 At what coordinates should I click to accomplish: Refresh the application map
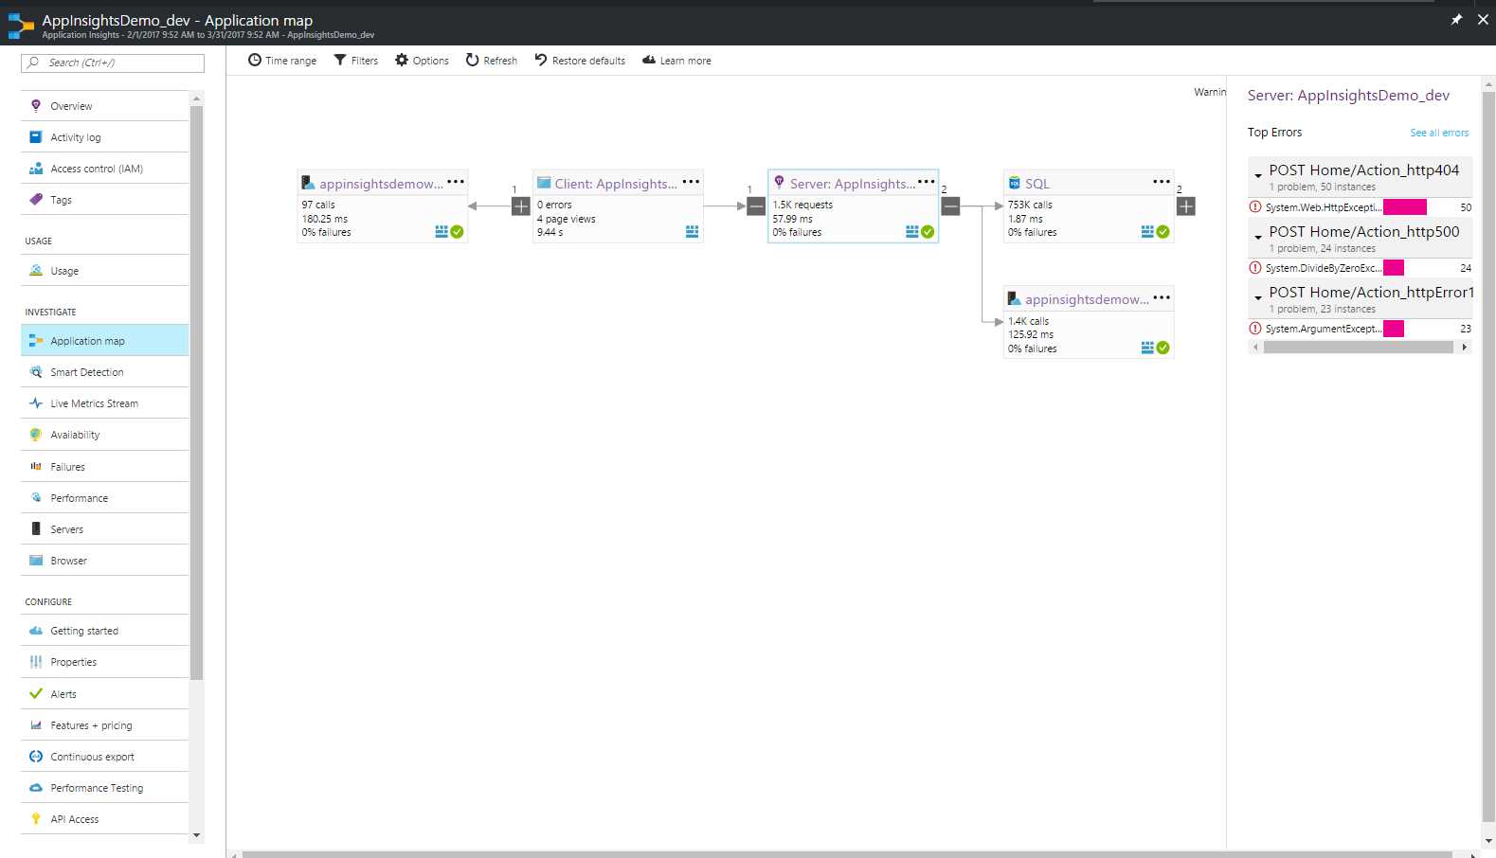492,61
